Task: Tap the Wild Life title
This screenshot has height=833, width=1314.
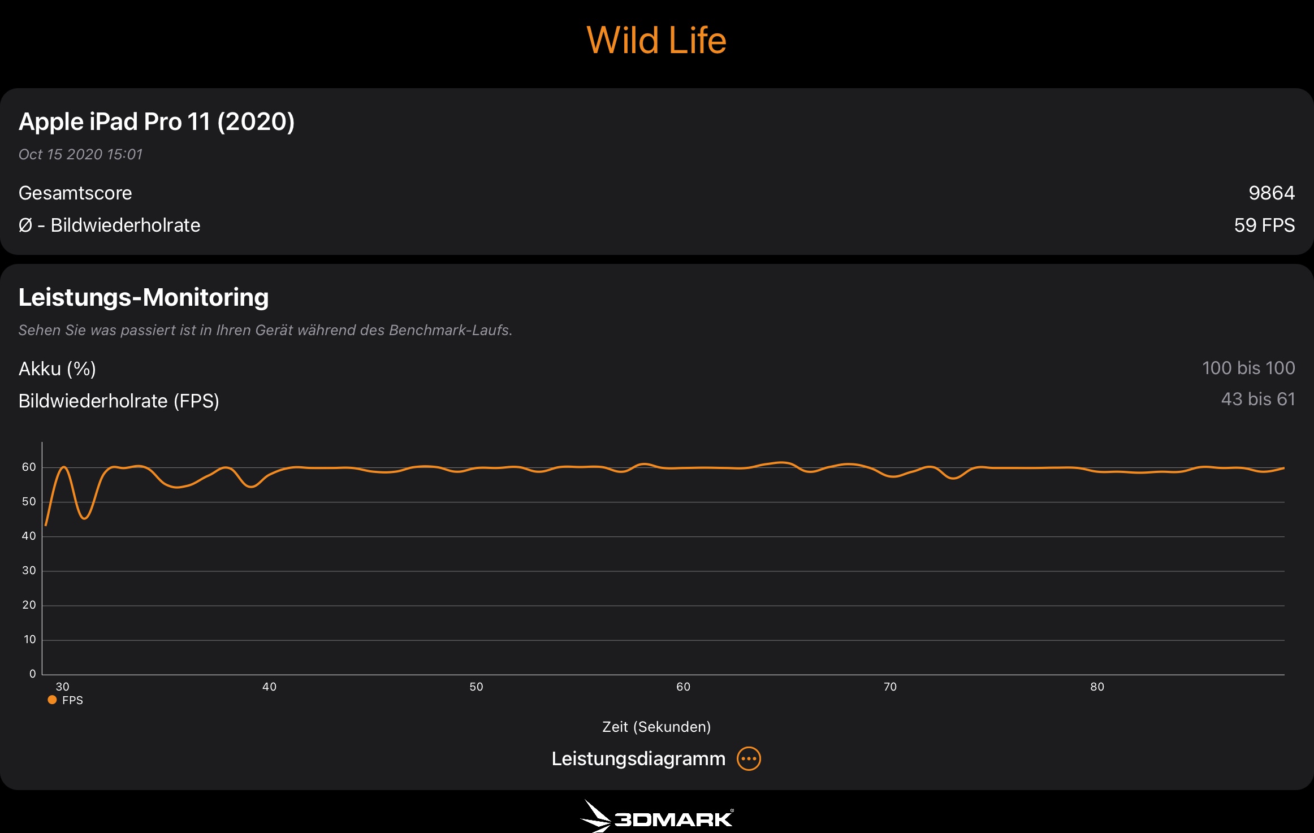Action: [x=656, y=41]
